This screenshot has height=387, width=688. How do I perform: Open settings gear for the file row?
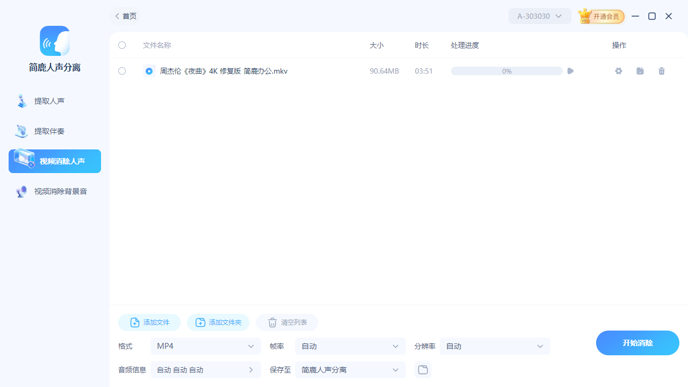618,71
